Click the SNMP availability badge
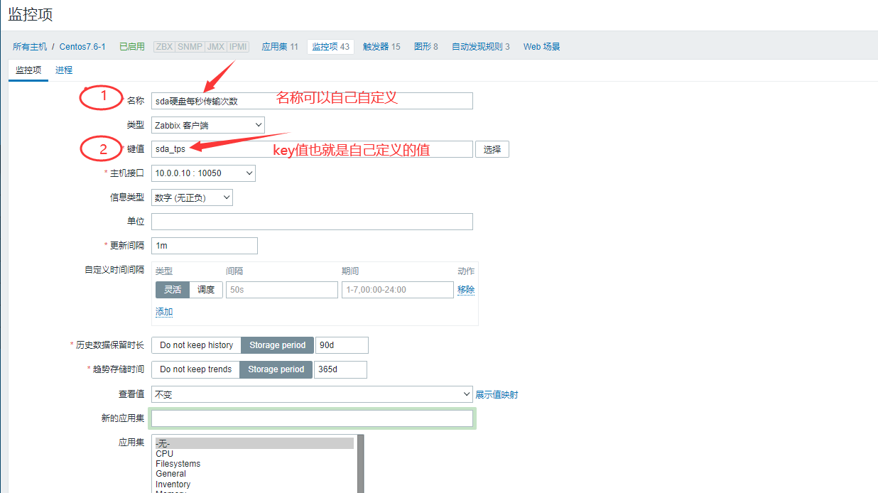This screenshot has height=493, width=878. 190,47
